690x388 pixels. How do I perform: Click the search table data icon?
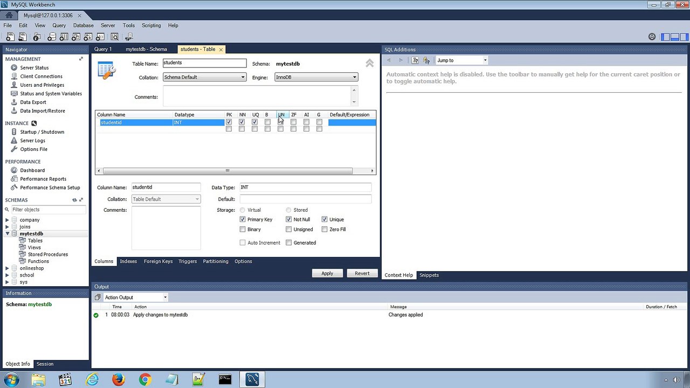tap(114, 37)
